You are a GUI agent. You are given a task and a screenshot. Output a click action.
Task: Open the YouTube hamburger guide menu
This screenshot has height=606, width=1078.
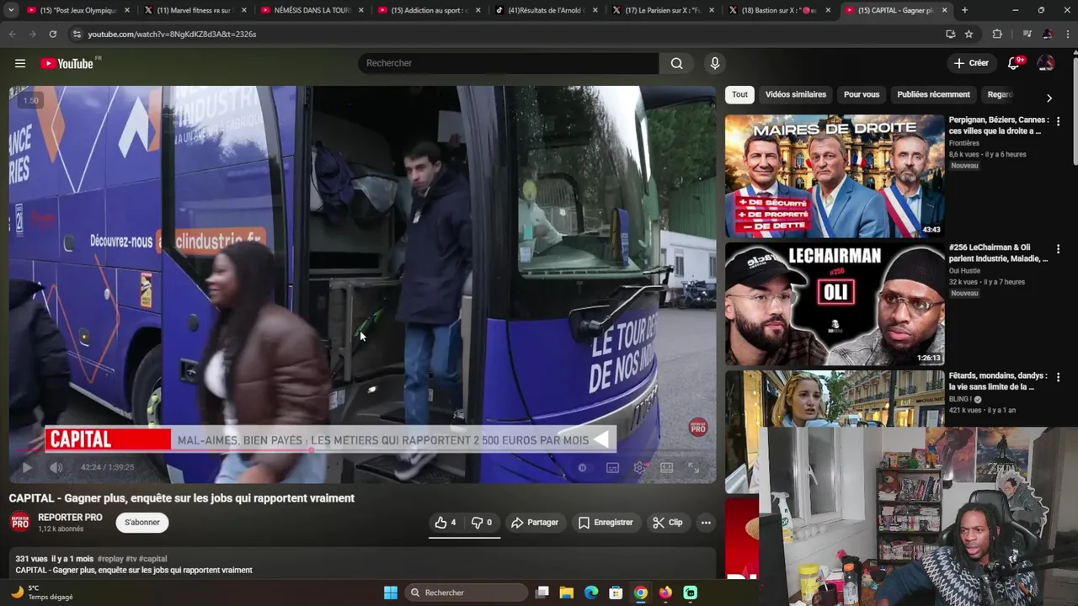pyautogui.click(x=20, y=63)
